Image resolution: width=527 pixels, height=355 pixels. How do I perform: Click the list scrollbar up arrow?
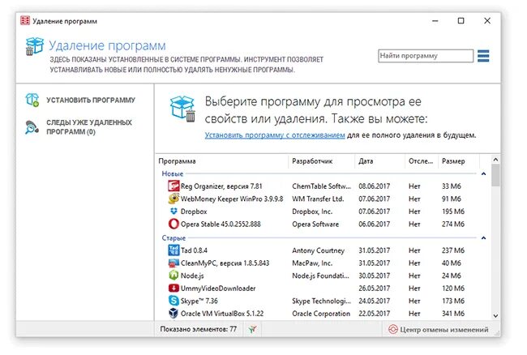tap(495, 160)
